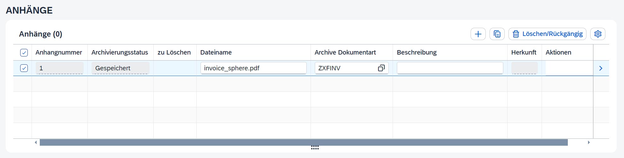The height and width of the screenshot is (158, 624).
Task: Click the Dateiname field with invoice_sphere.pdf
Action: click(253, 68)
